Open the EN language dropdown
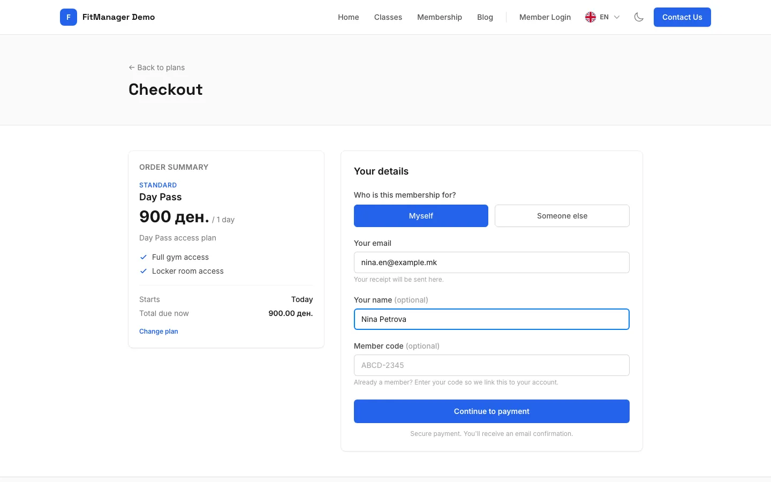Viewport: 771px width, 482px height. coord(603,17)
